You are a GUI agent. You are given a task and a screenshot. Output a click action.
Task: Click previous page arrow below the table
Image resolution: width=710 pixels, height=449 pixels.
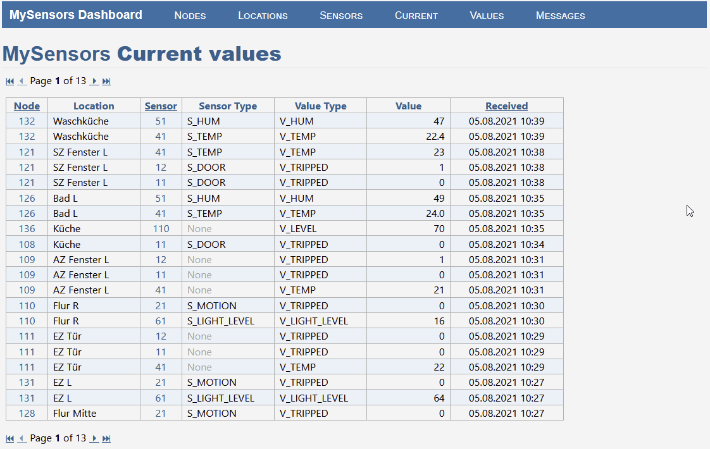point(22,438)
